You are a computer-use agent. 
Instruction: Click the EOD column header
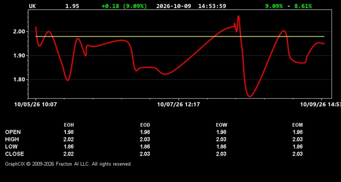(145, 125)
